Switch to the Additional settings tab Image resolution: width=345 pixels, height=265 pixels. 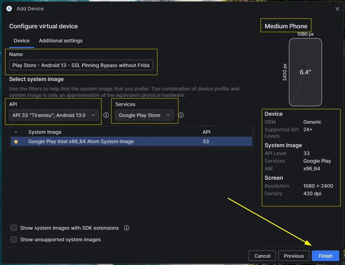(x=61, y=41)
